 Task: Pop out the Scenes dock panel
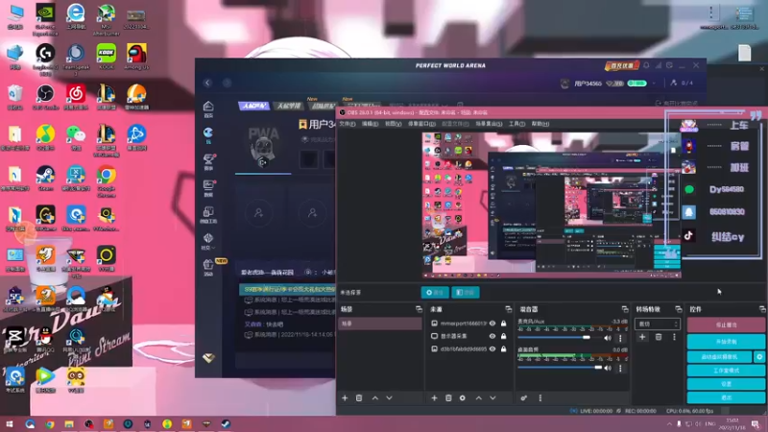coord(419,309)
